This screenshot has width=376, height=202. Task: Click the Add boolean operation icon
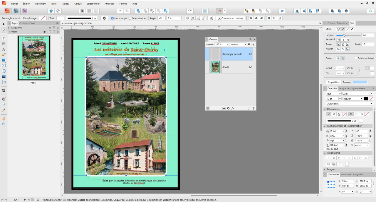[x=138, y=11]
